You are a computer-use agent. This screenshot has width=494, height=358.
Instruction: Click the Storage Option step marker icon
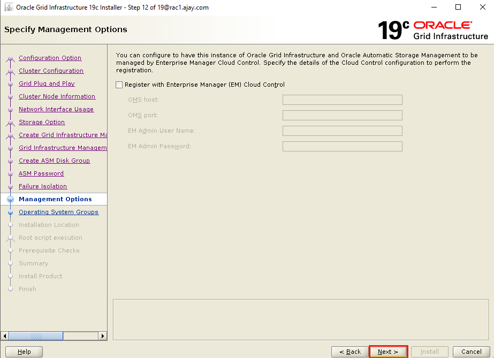10,123
